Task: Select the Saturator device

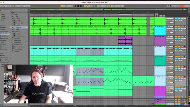Action: tap(18, 34)
